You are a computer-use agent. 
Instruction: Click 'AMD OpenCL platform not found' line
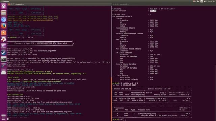pos(22,54)
